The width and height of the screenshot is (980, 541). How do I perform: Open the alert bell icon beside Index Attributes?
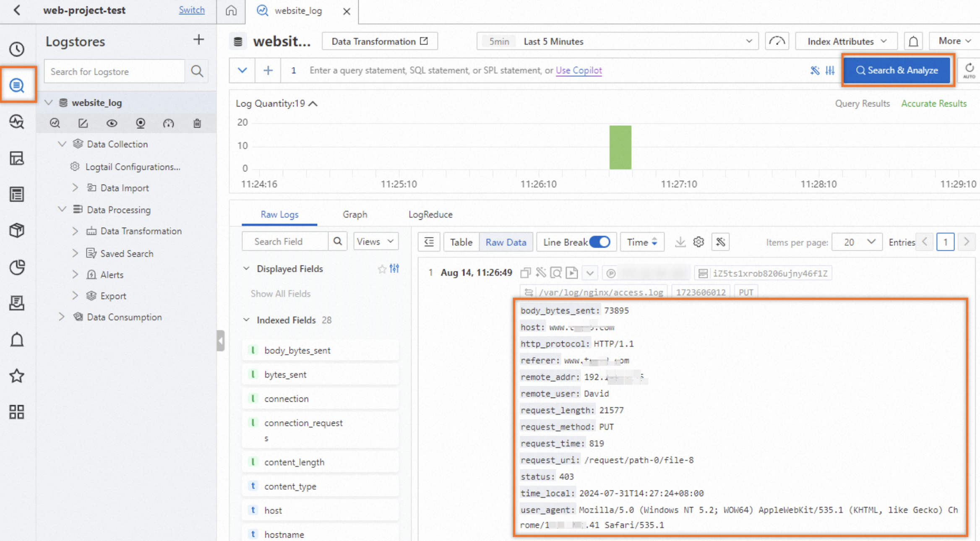click(913, 41)
